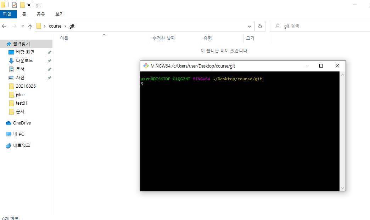Click the terminal scrollbar down arrow
The width and height of the screenshot is (370, 220).
point(342,188)
